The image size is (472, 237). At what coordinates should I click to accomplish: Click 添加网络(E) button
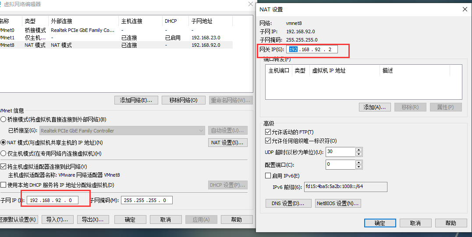tap(136, 100)
